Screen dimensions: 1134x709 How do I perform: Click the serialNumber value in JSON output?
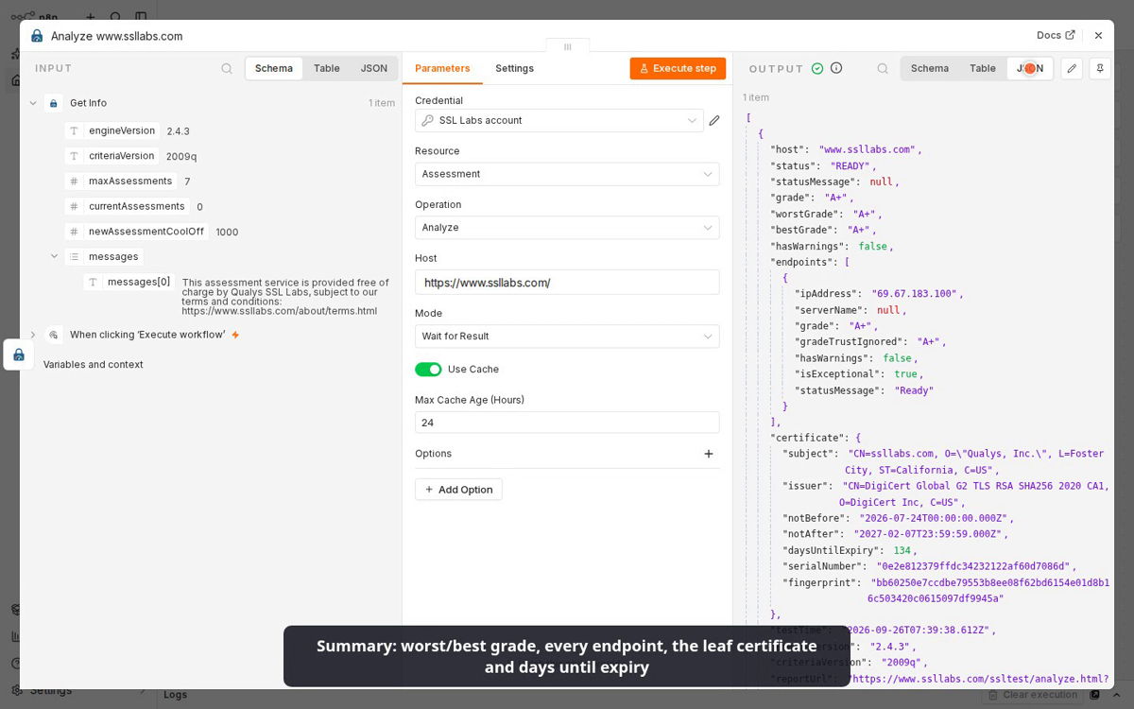click(x=973, y=566)
